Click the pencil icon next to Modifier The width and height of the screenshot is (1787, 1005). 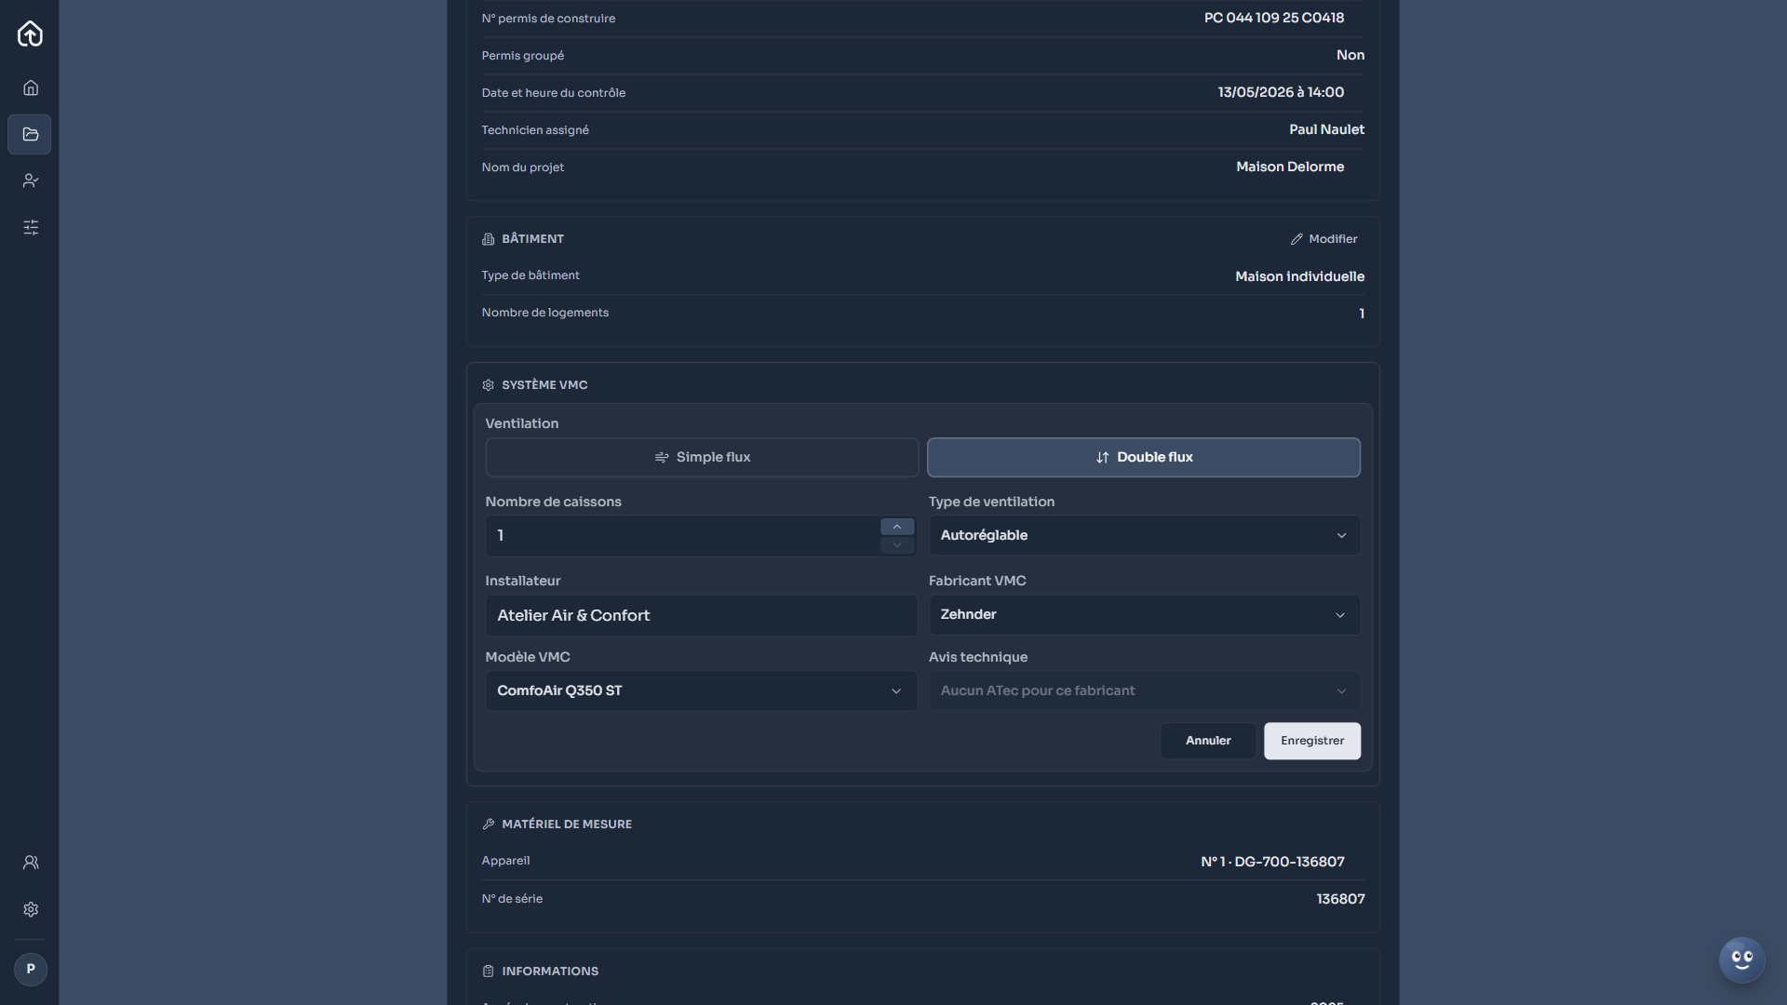click(x=1297, y=239)
